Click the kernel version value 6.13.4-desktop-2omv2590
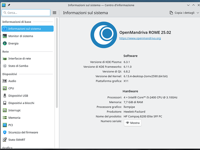The image size is (200, 150). point(145,76)
